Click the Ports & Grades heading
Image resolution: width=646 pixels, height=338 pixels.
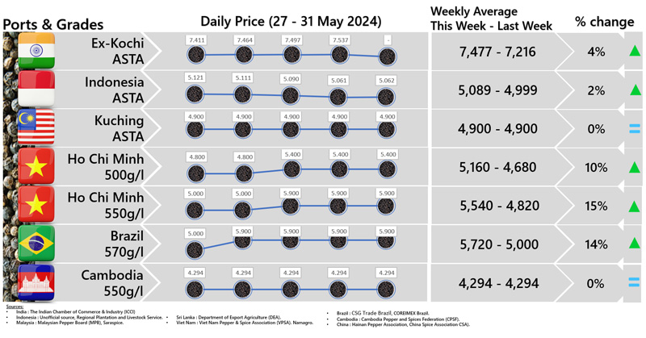pos(57,23)
